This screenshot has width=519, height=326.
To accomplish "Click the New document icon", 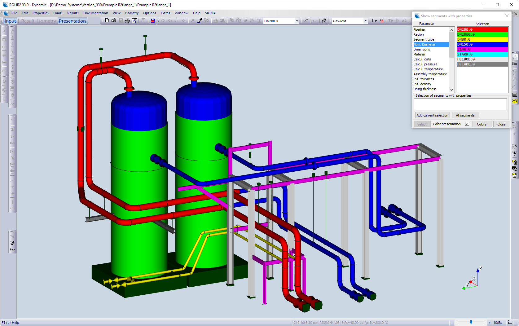I will pos(107,21).
